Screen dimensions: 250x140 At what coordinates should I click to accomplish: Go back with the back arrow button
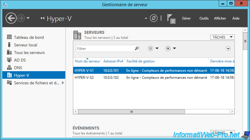coord(11,18)
